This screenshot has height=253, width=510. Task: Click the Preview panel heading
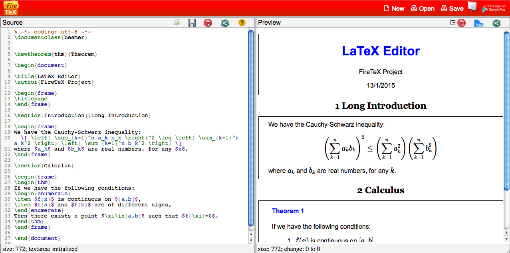pyautogui.click(x=269, y=23)
